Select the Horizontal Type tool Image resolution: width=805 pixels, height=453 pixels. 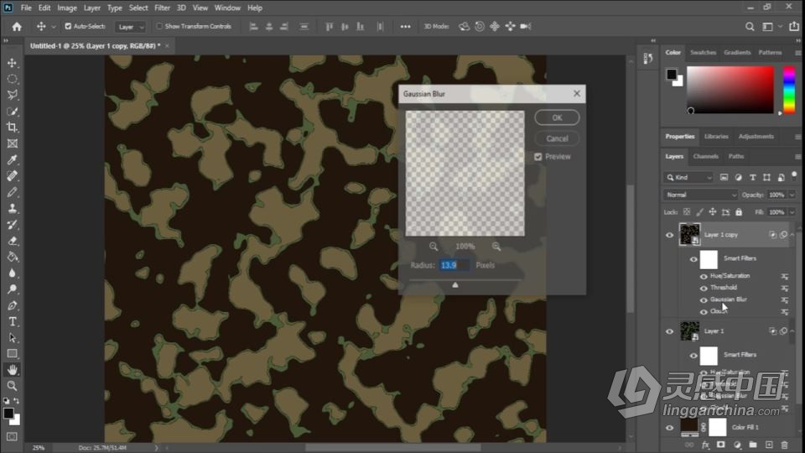pyautogui.click(x=13, y=321)
